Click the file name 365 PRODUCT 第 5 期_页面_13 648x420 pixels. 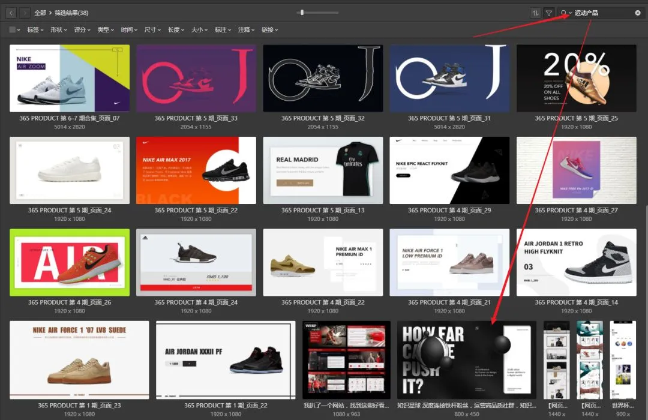tap(323, 211)
